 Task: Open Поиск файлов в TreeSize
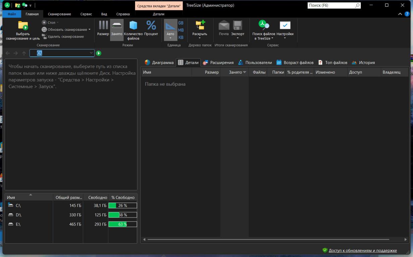pyautogui.click(x=263, y=25)
